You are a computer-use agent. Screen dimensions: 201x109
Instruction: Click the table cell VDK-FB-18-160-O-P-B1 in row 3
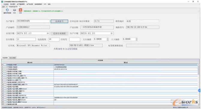pyautogui.click(x=61, y=69)
